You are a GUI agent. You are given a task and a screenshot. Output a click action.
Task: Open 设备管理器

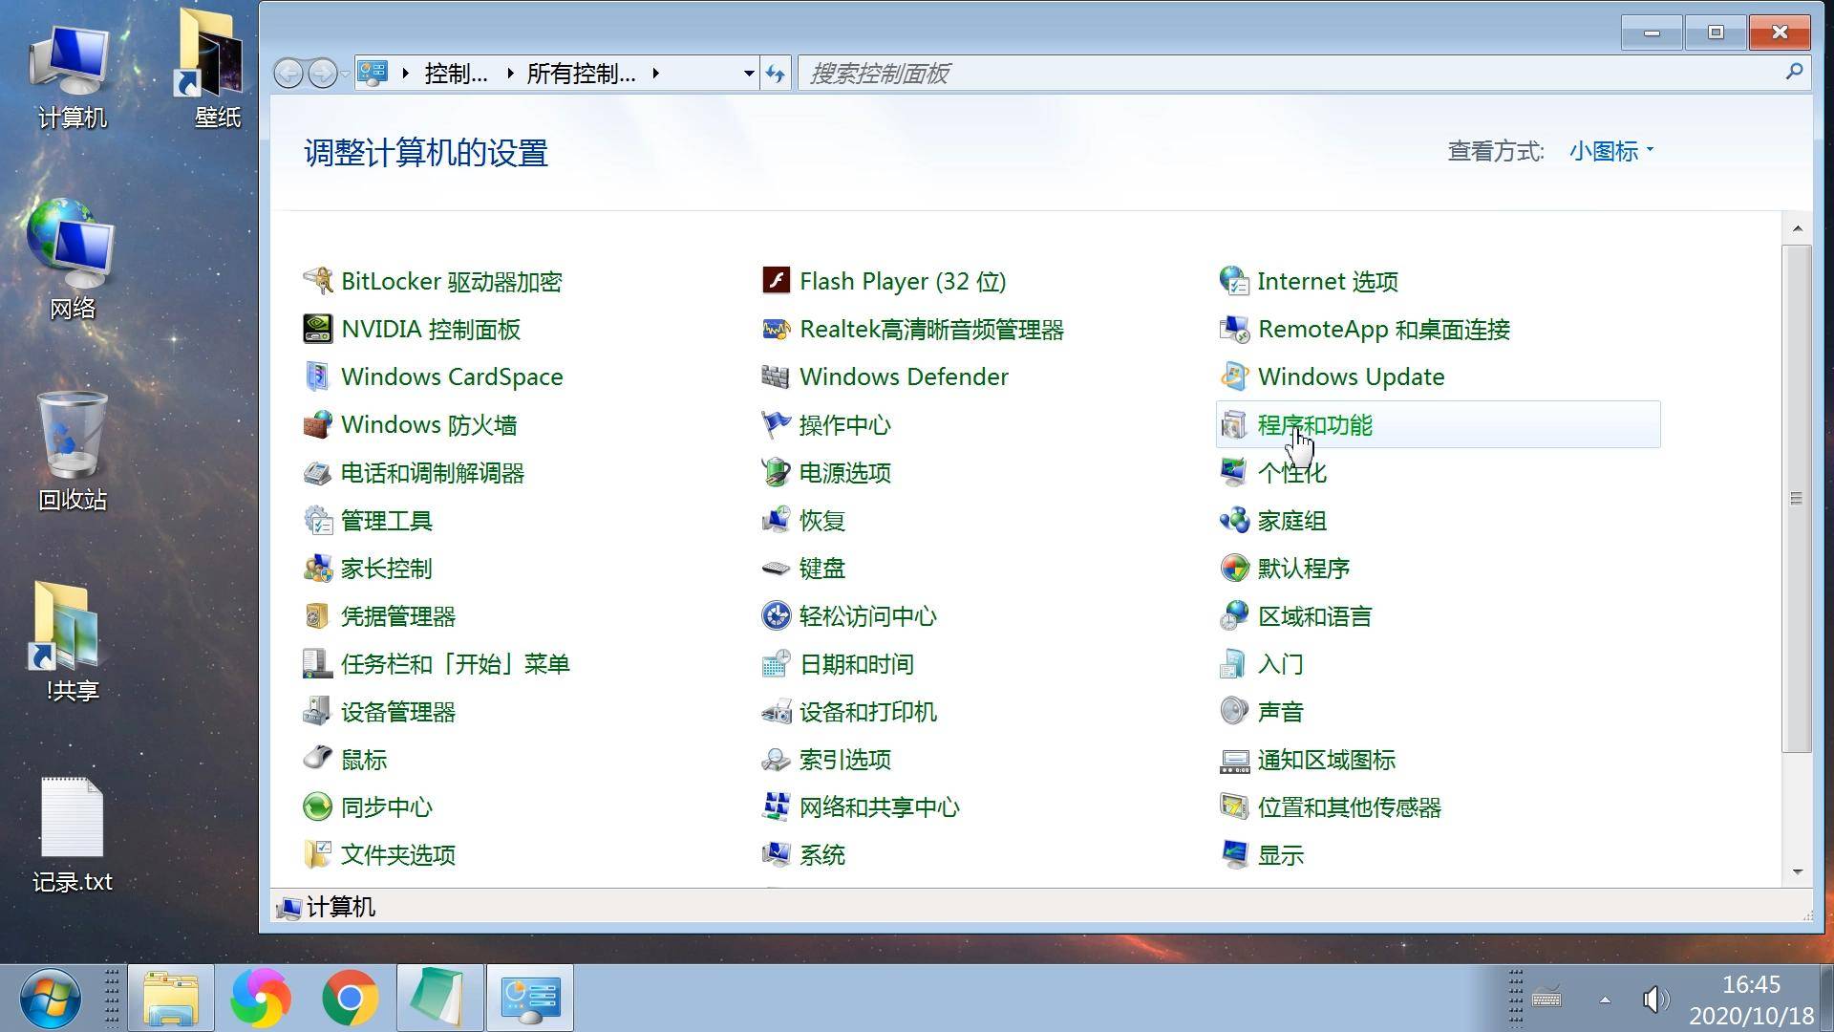(x=398, y=712)
